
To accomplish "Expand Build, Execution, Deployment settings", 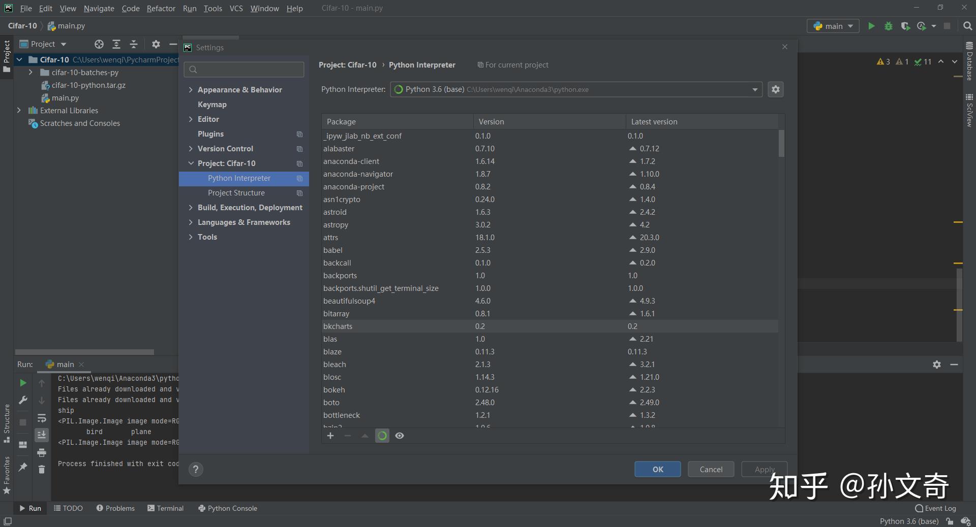I will (191, 208).
